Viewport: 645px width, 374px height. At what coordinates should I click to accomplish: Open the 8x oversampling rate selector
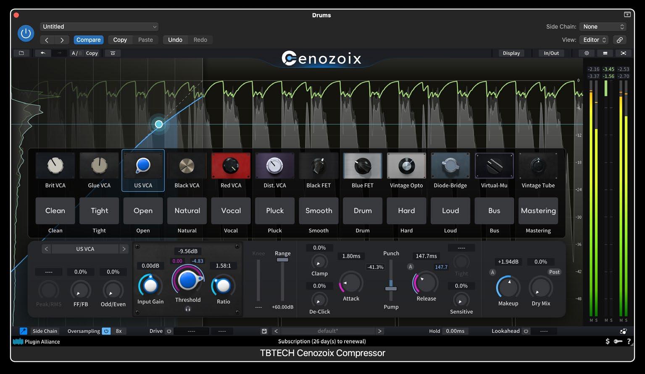tap(119, 331)
